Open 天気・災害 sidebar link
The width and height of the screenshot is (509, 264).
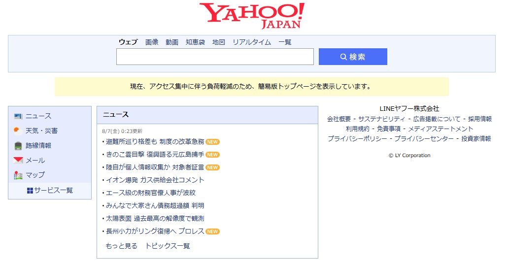pos(41,131)
